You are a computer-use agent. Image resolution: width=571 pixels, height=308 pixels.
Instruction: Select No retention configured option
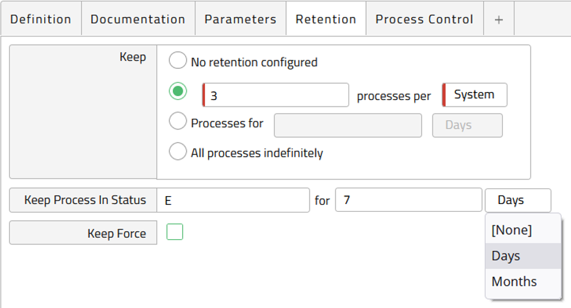coord(178,60)
